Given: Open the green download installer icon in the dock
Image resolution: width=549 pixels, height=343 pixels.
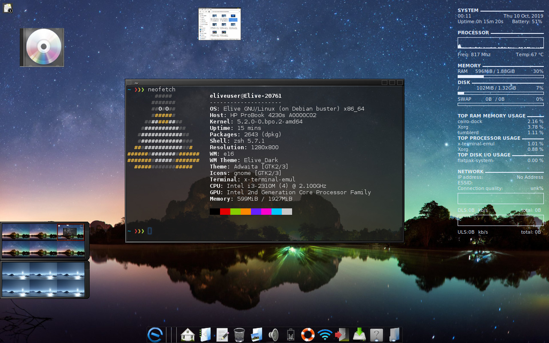Looking at the screenshot, I should point(359,334).
